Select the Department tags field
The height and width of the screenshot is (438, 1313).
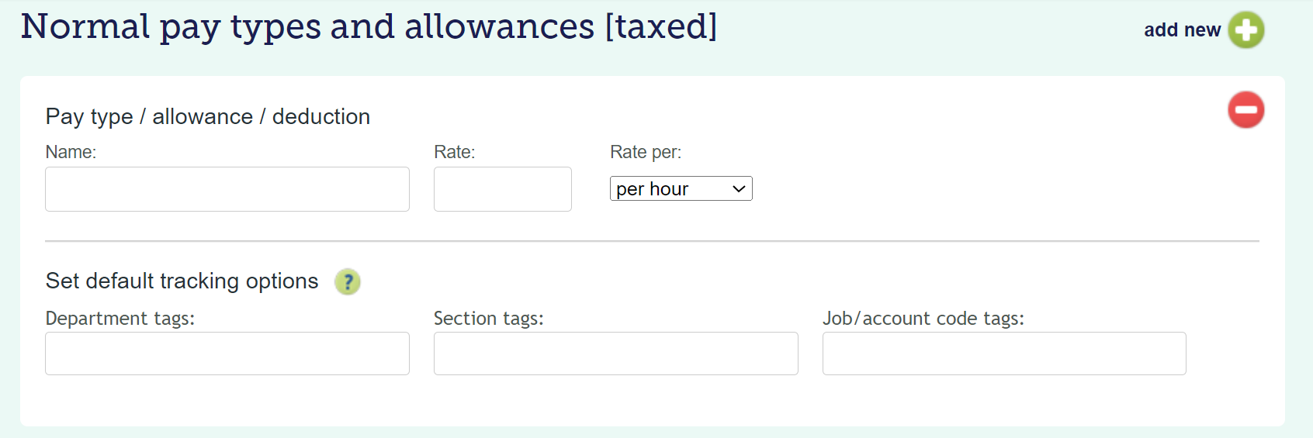pos(227,354)
